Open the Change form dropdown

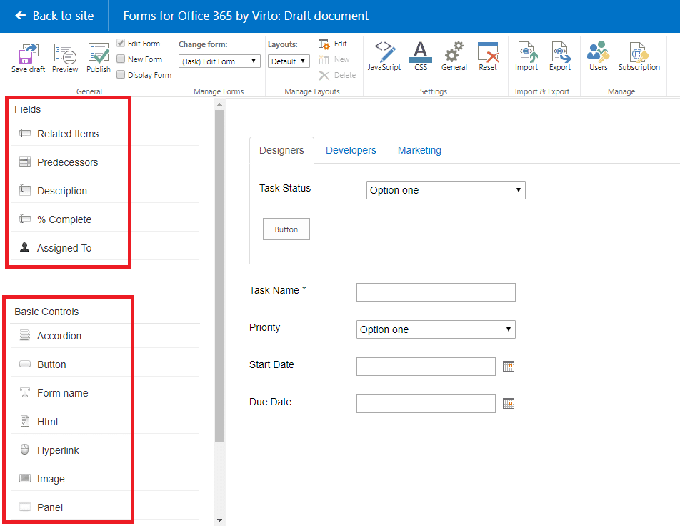click(219, 61)
